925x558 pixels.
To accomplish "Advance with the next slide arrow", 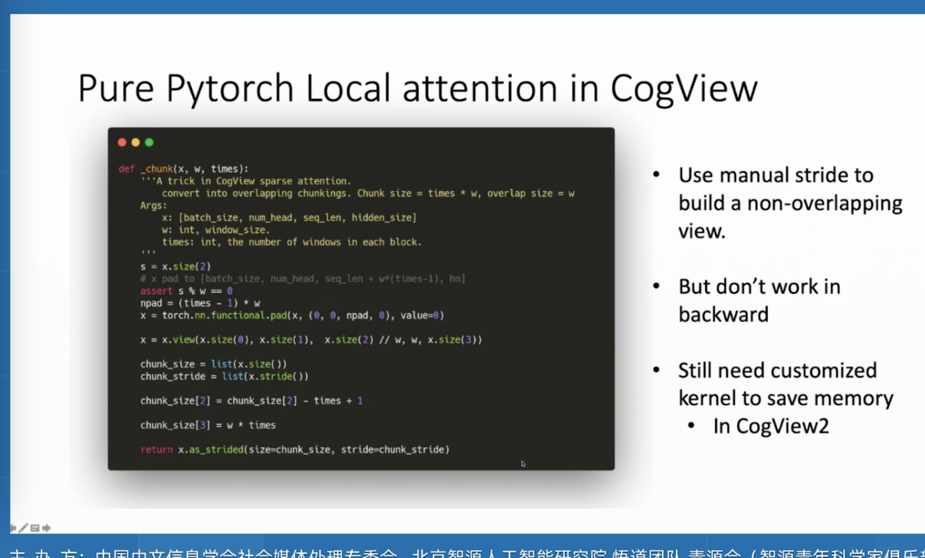I will [47, 528].
